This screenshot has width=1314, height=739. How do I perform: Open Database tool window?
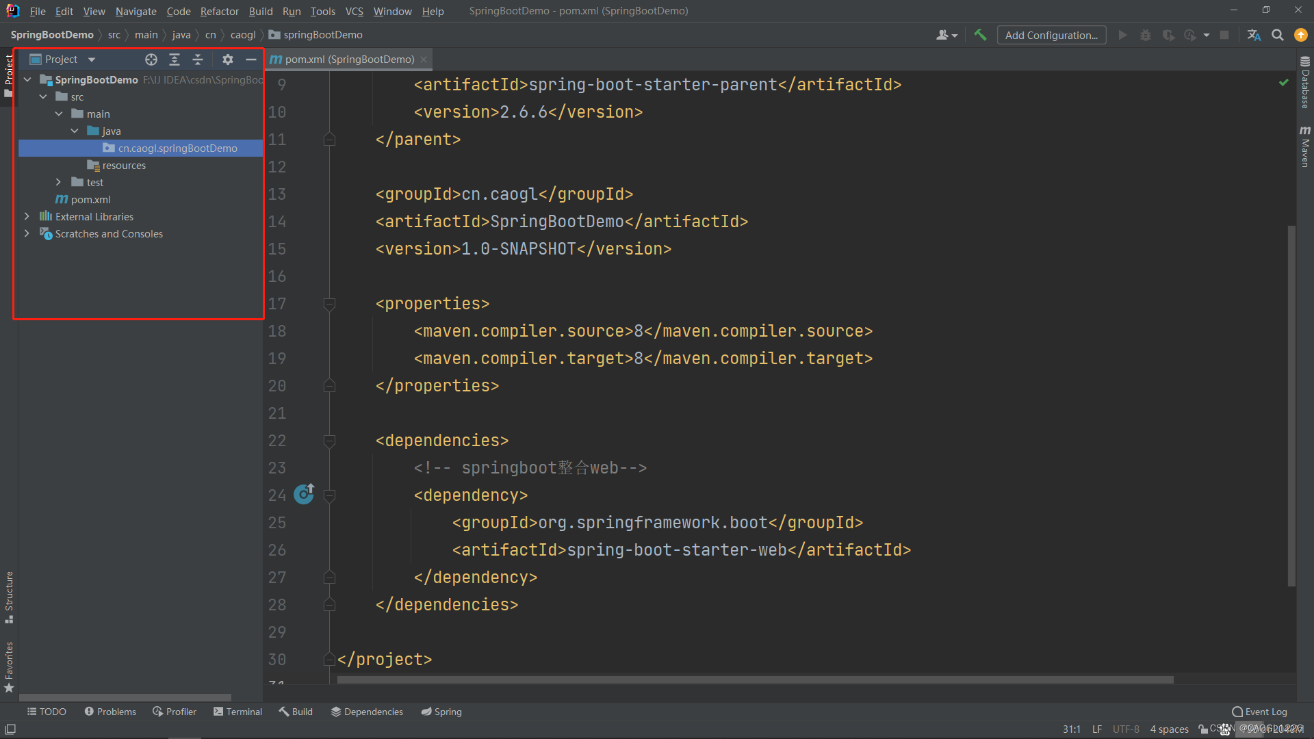tap(1305, 82)
